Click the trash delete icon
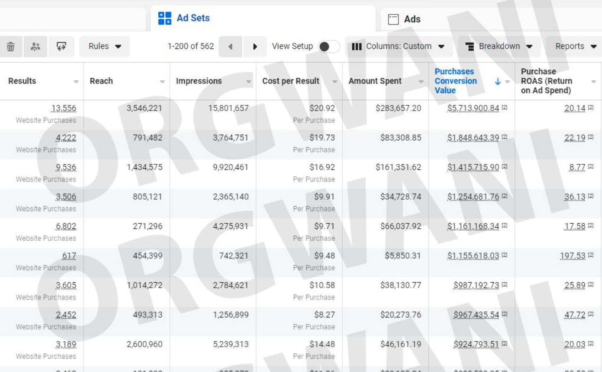 pos(10,46)
